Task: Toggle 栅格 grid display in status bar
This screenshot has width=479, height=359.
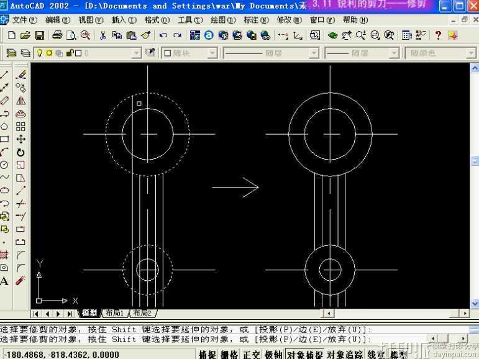Action: (229, 355)
